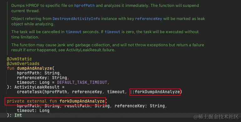Viewport: 241px width, 122px height.
Task: Select the dumpAndAnalyze function name
Action: (34, 68)
